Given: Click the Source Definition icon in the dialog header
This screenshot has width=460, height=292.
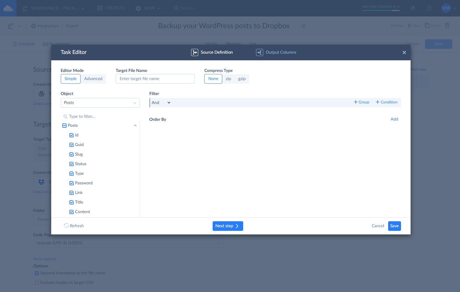Looking at the screenshot, I should click(195, 52).
